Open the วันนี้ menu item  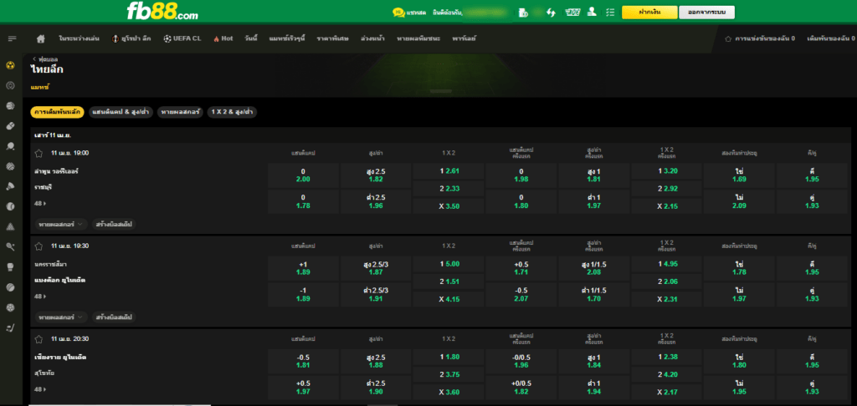coord(251,38)
